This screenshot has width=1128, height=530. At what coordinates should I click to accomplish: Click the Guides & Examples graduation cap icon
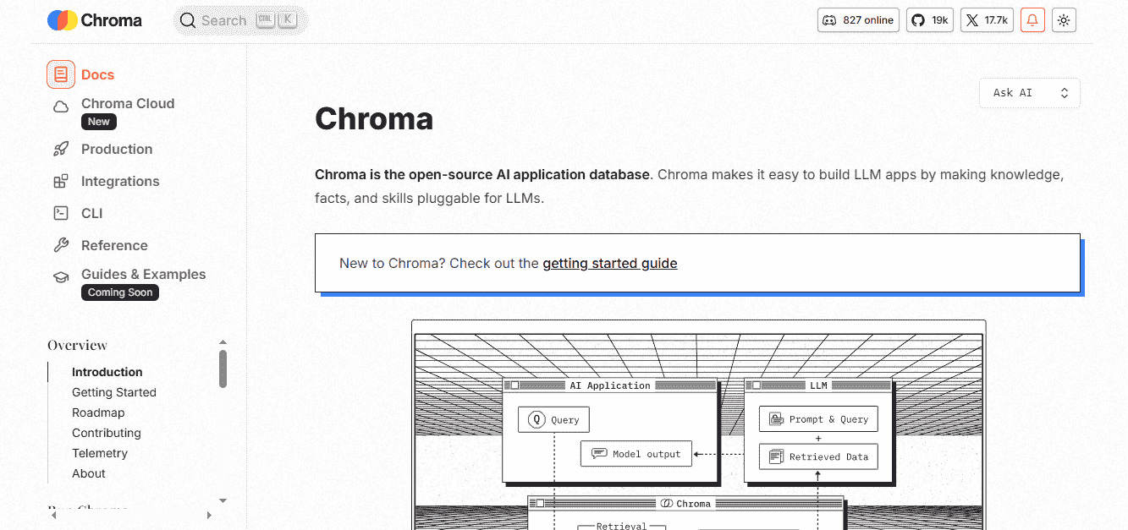61,277
